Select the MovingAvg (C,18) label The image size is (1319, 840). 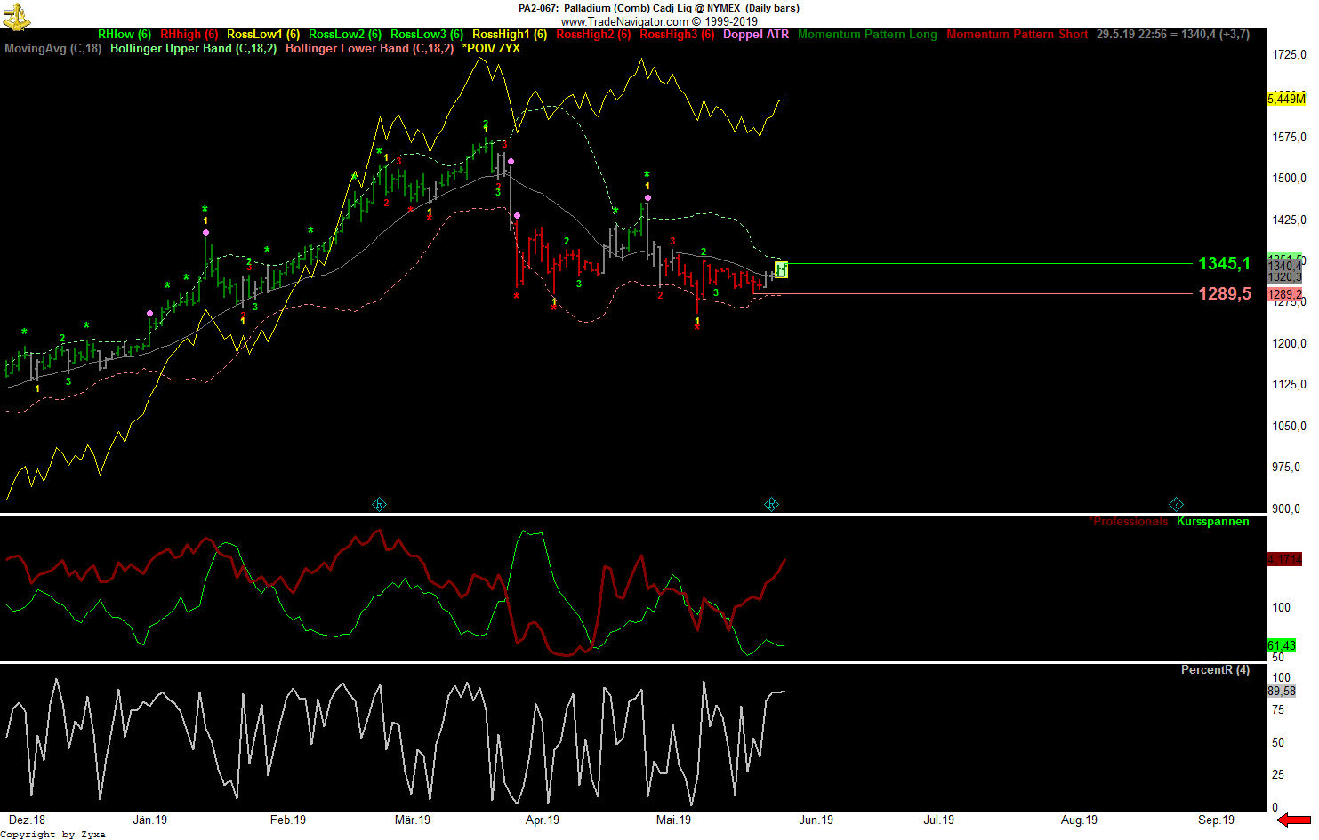(x=53, y=49)
